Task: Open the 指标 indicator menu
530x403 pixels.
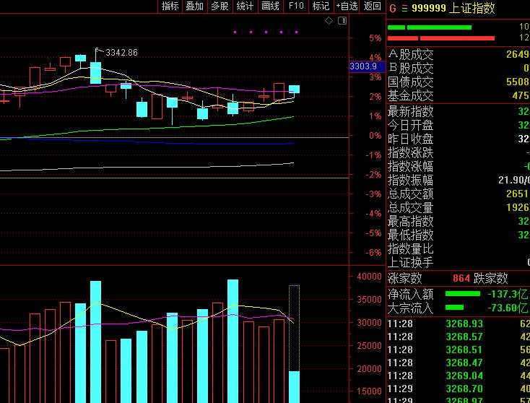Action: tap(170, 6)
